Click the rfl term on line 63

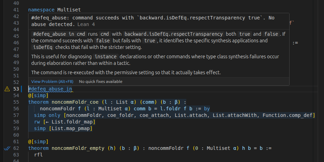(x=38, y=155)
